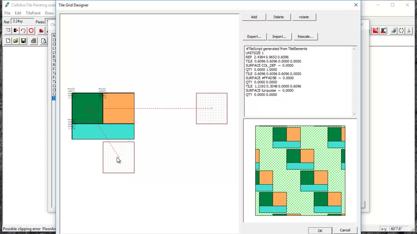Click the script text box scroll-up arrow
The image size is (417, 234).
pos(354,49)
